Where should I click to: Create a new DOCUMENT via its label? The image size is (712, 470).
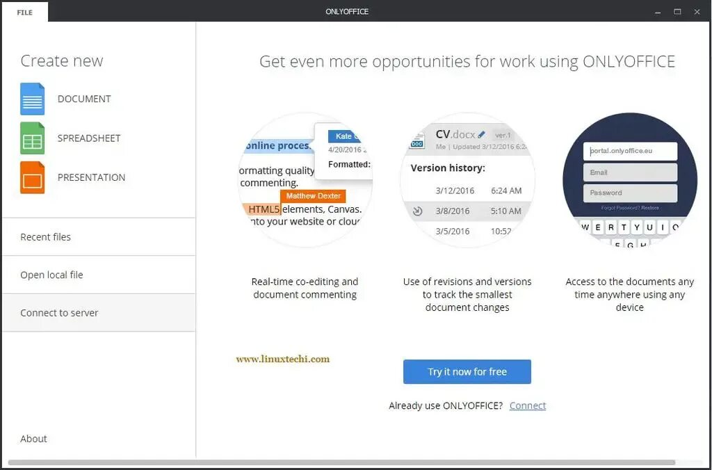(84, 99)
